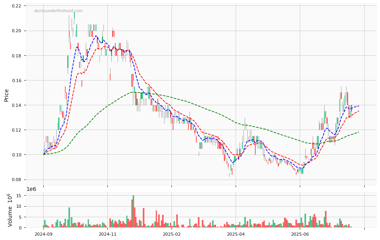Viewport: 380px width, 240px height.
Task: Click the Volume axis title
Action: 10,210
